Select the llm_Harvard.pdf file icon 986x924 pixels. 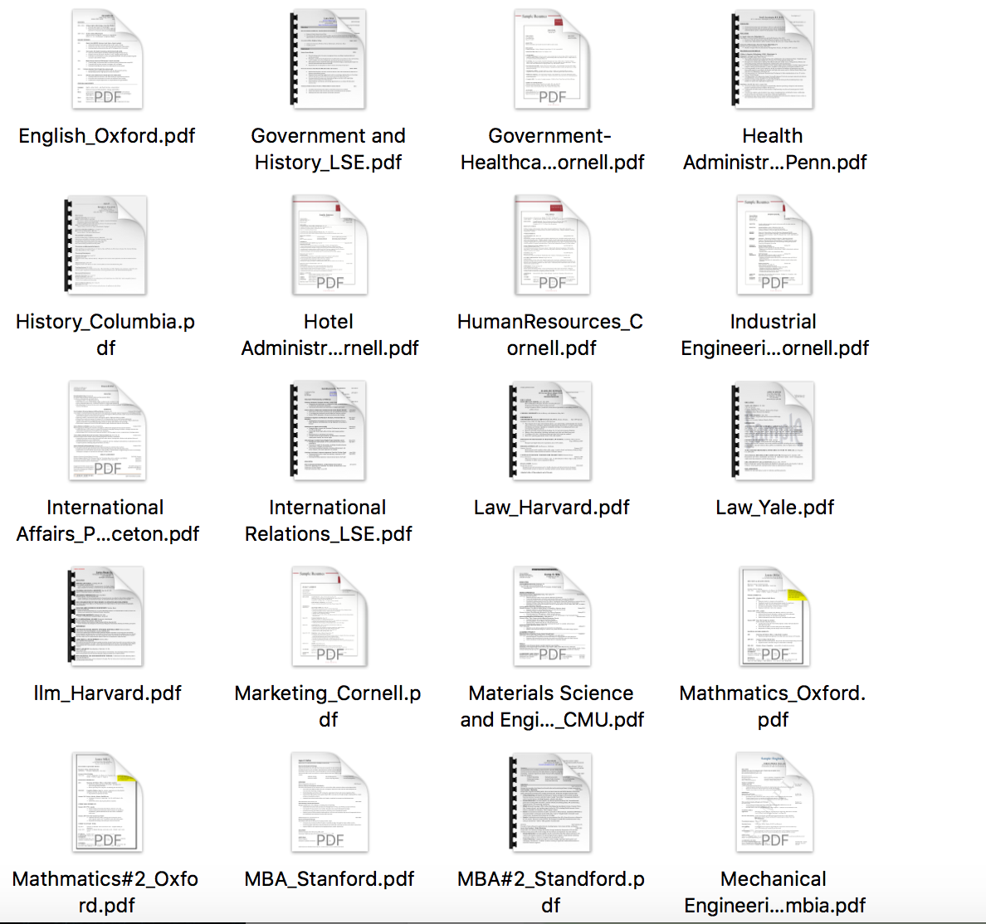pyautogui.click(x=105, y=616)
